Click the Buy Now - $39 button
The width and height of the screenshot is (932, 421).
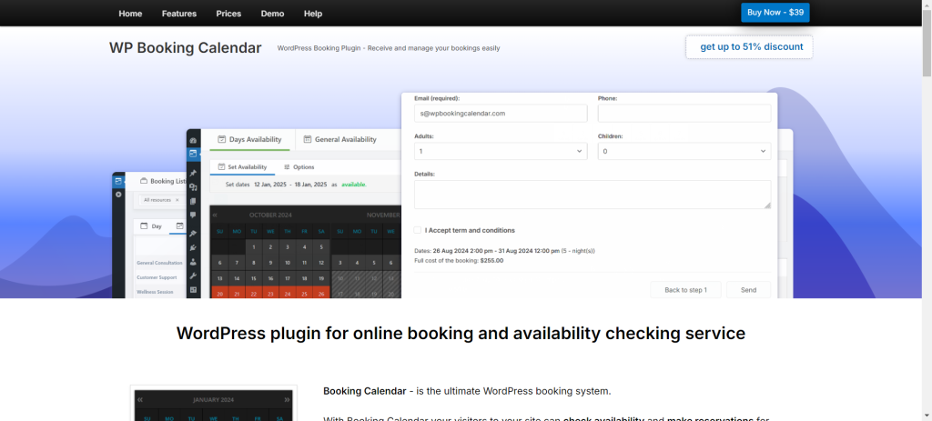click(x=775, y=13)
